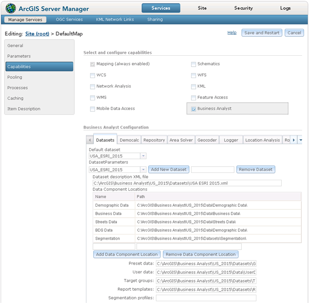The height and width of the screenshot is (303, 309).
Task: Open the Help link
Action: coord(232,33)
